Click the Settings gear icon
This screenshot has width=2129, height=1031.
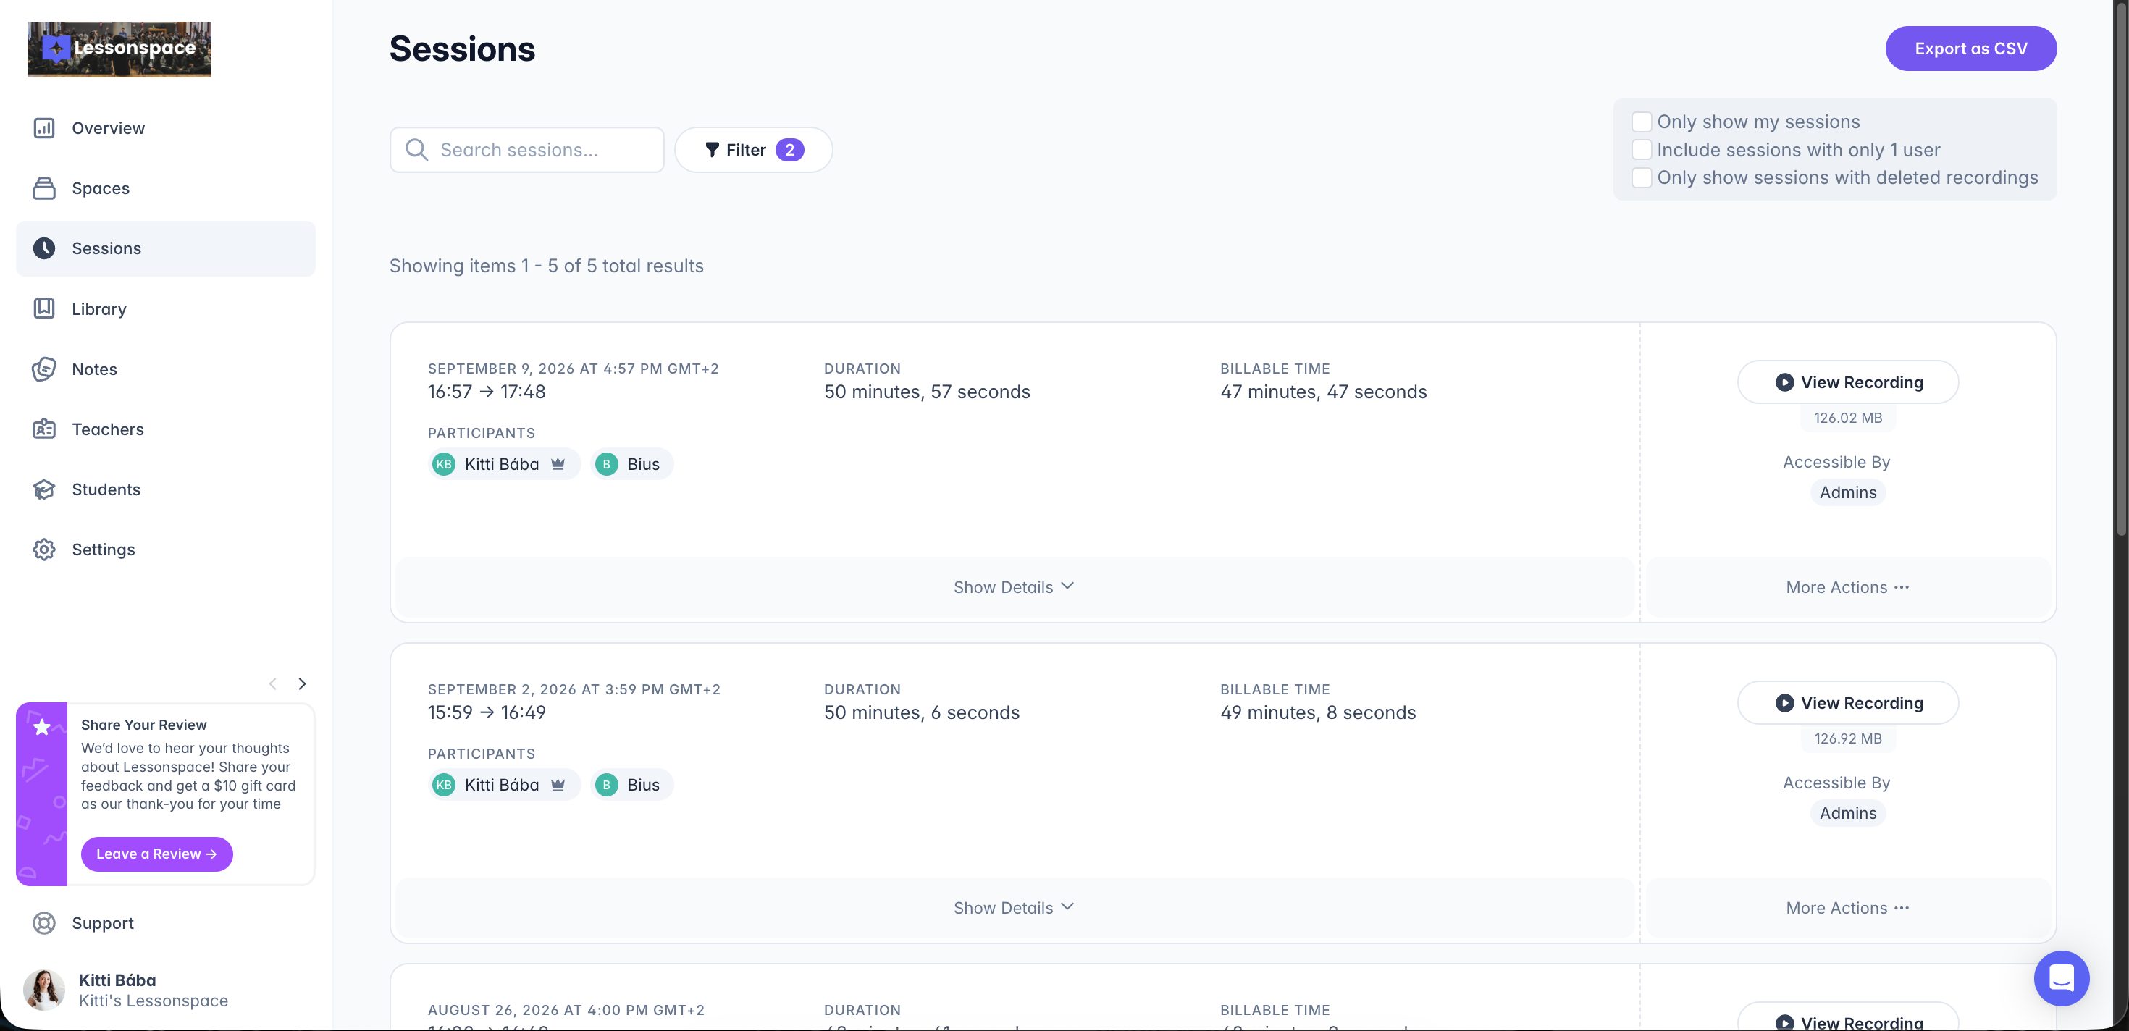pos(43,550)
